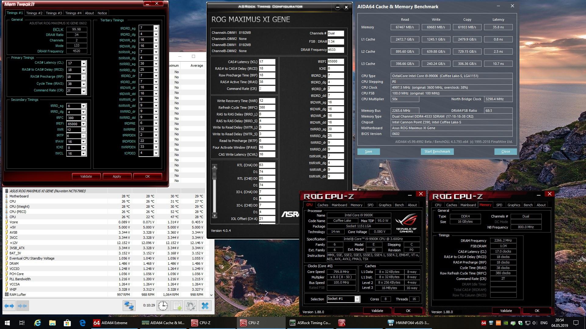Open Task View on taskbar

[x=22, y=323]
